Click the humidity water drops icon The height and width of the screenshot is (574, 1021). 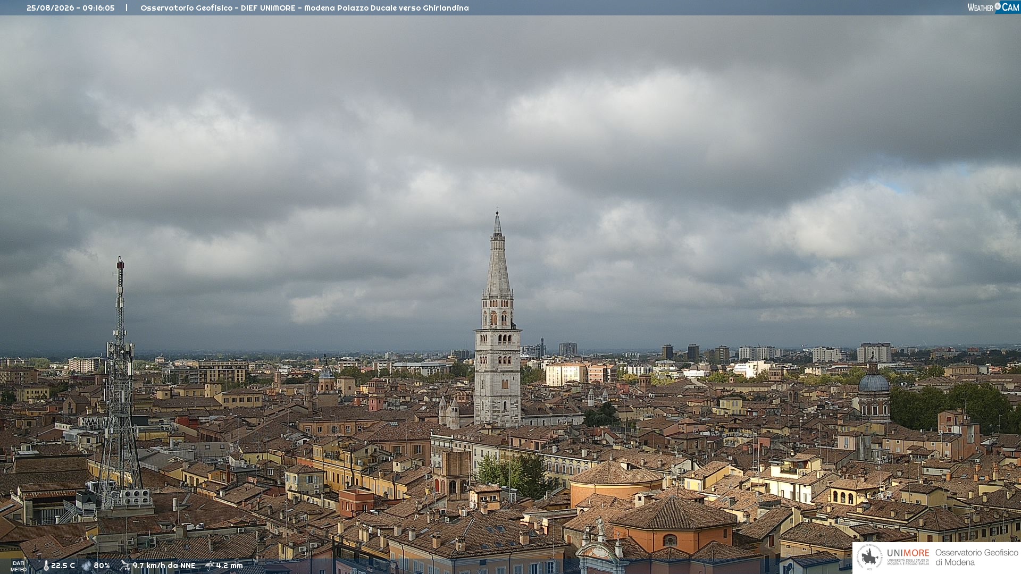(87, 566)
